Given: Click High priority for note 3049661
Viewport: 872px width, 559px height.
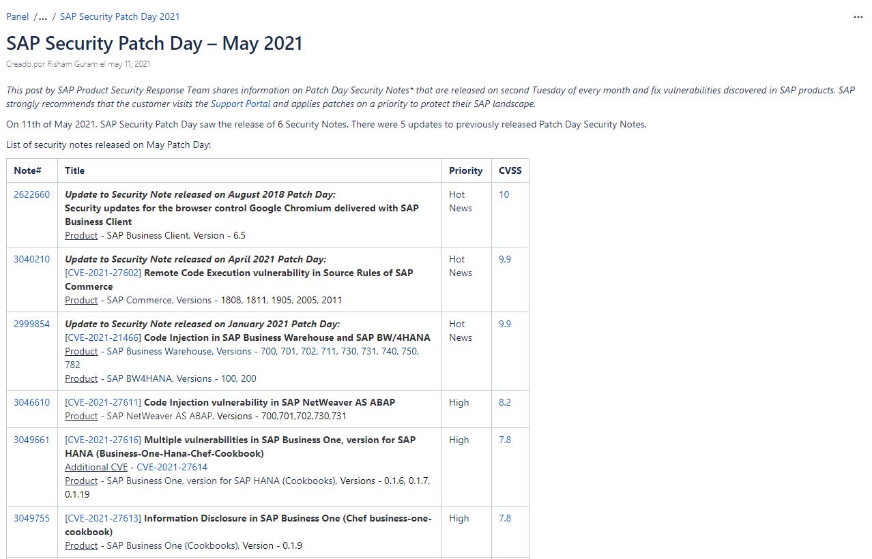Looking at the screenshot, I should tap(459, 440).
